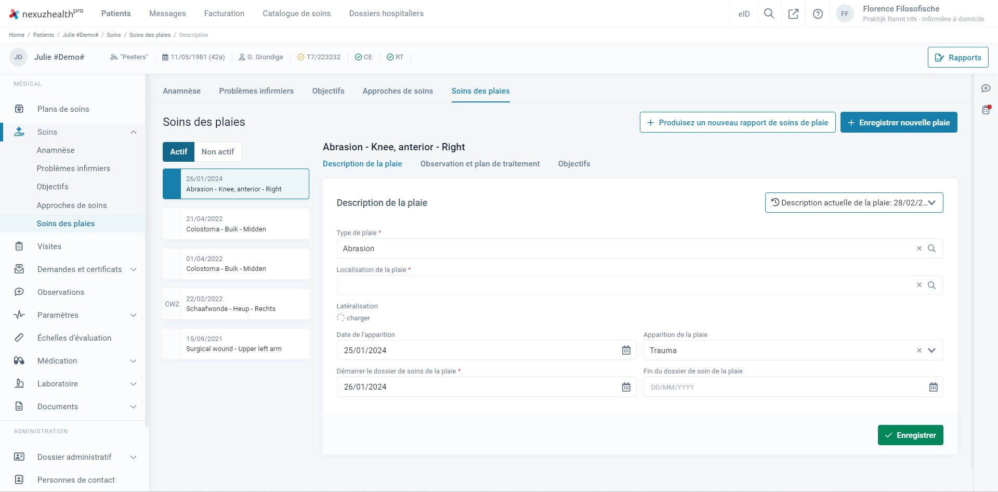Click Produisez un nouveau rapport de soins button
The image size is (998, 492).
pyautogui.click(x=738, y=123)
